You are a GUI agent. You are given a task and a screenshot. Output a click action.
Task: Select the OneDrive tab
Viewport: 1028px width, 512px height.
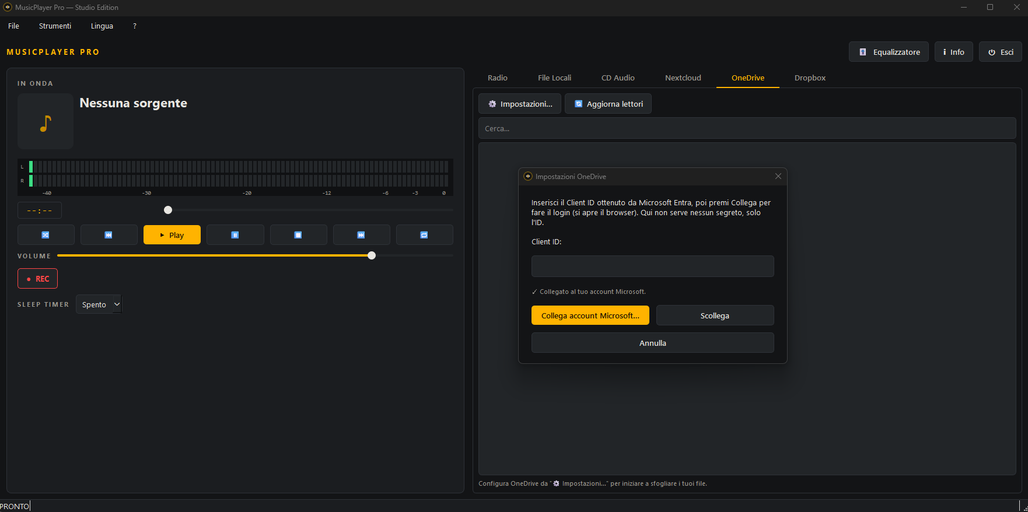point(748,78)
